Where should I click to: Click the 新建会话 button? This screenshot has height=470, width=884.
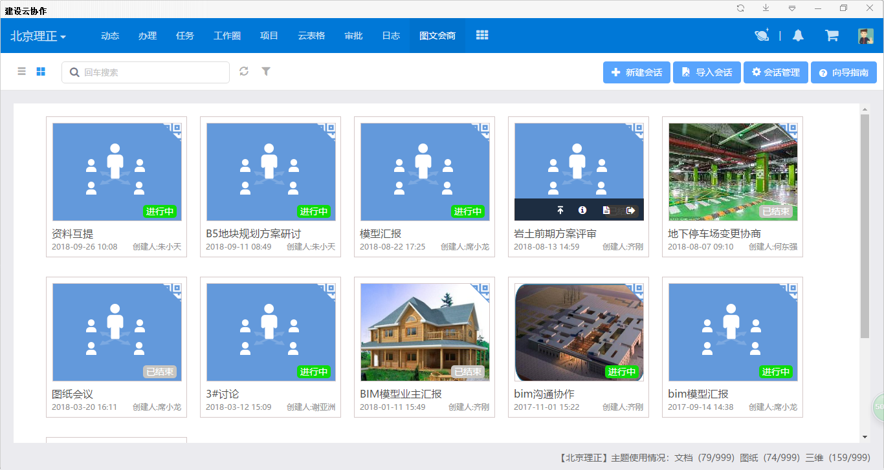pyautogui.click(x=637, y=72)
